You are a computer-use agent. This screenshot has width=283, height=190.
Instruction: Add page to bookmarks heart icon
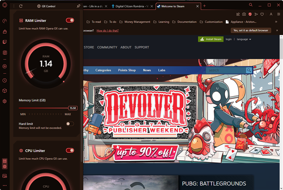(262, 14)
